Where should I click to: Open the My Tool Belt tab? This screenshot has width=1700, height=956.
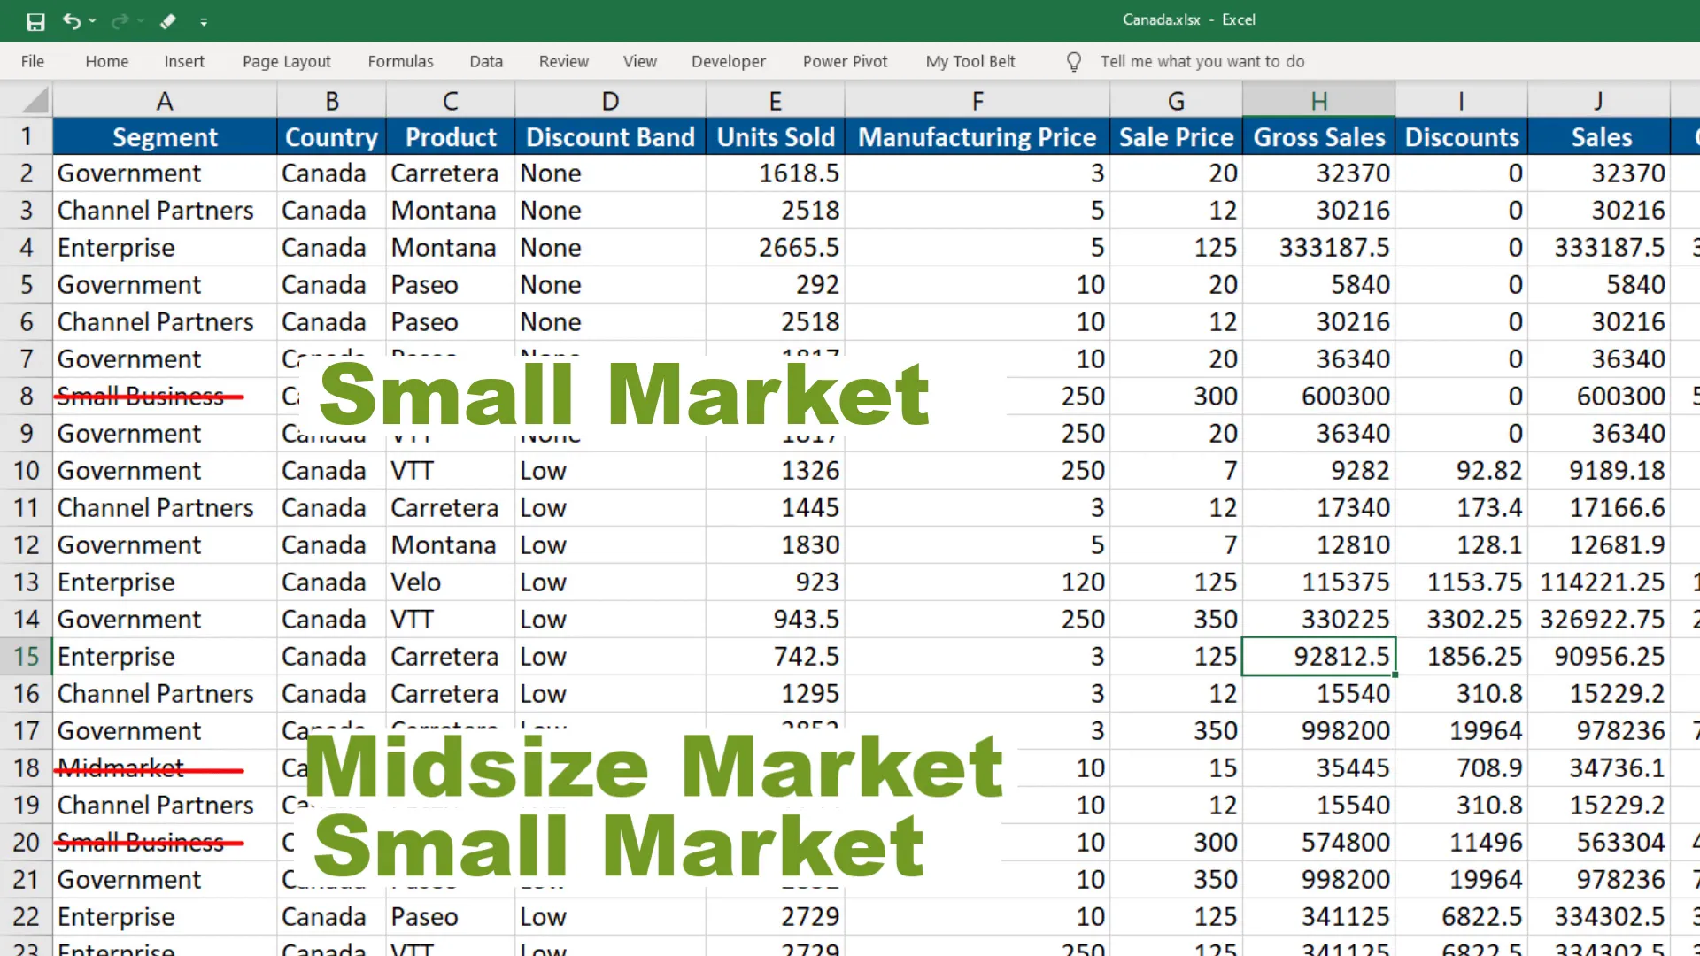click(x=970, y=61)
